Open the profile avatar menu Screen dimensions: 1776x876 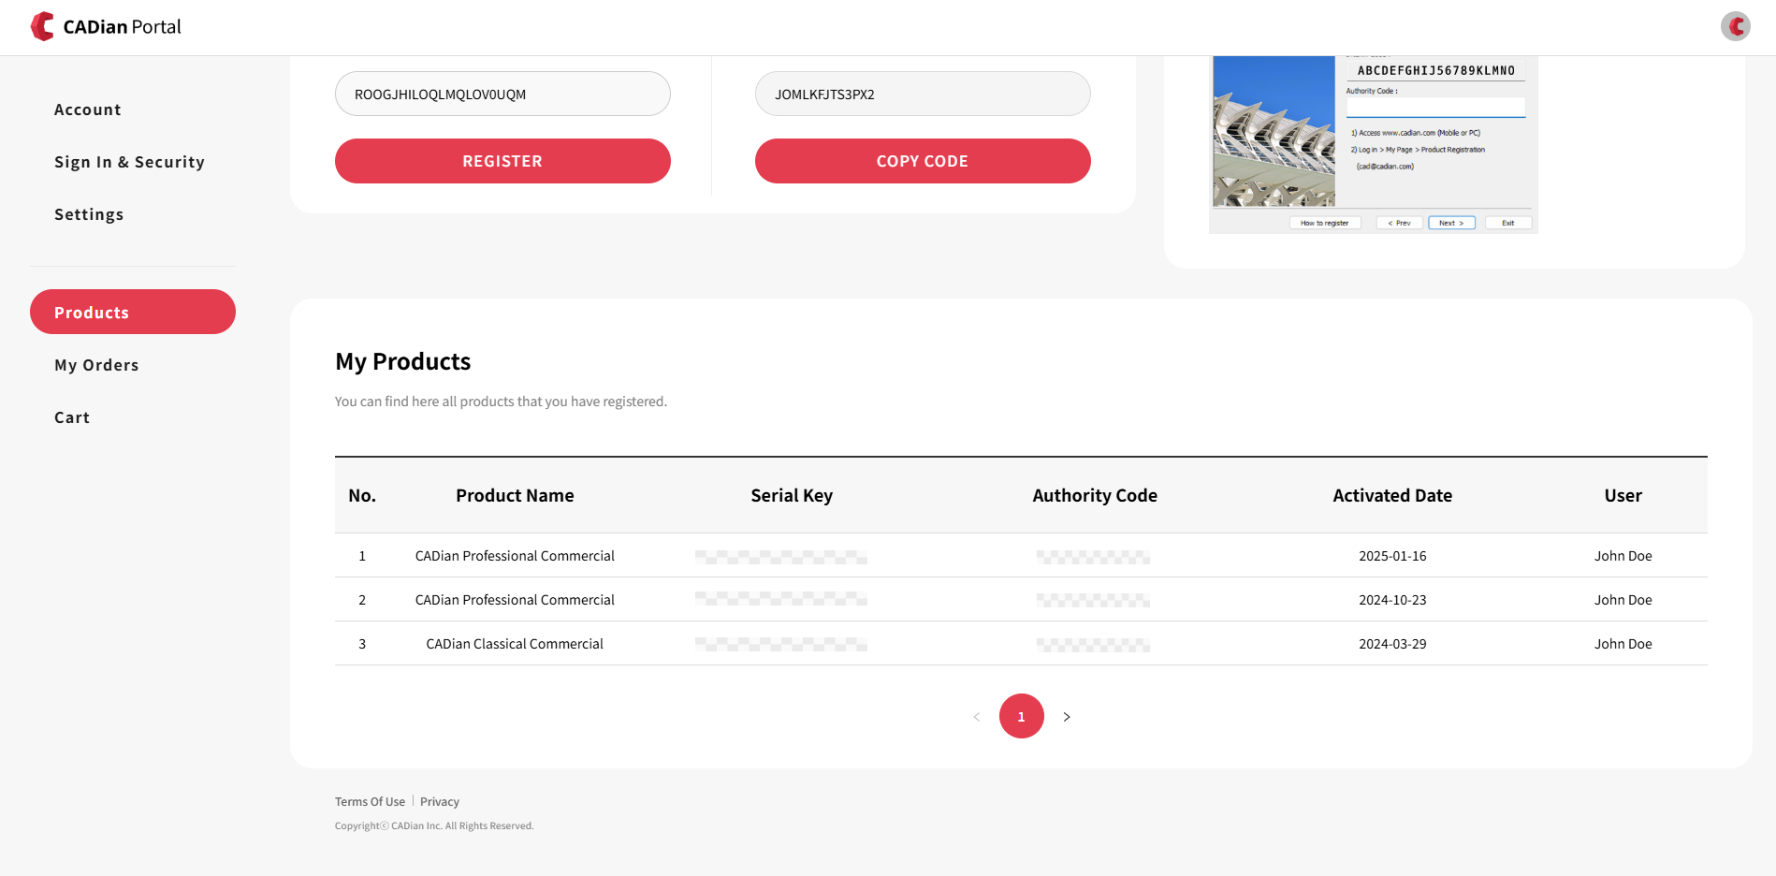point(1735,26)
